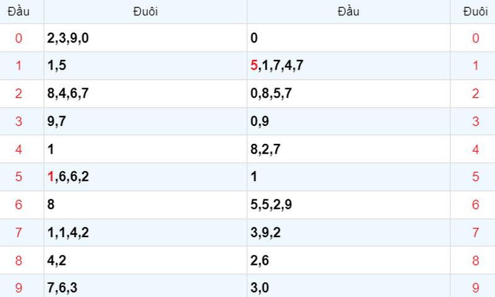Click the cell reading 0,8,5,7
The image size is (495, 297).
pyautogui.click(x=348, y=93)
